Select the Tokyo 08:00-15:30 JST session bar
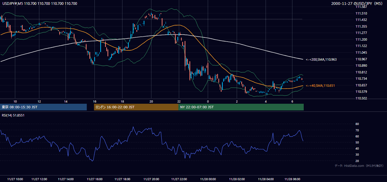 pos(44,107)
